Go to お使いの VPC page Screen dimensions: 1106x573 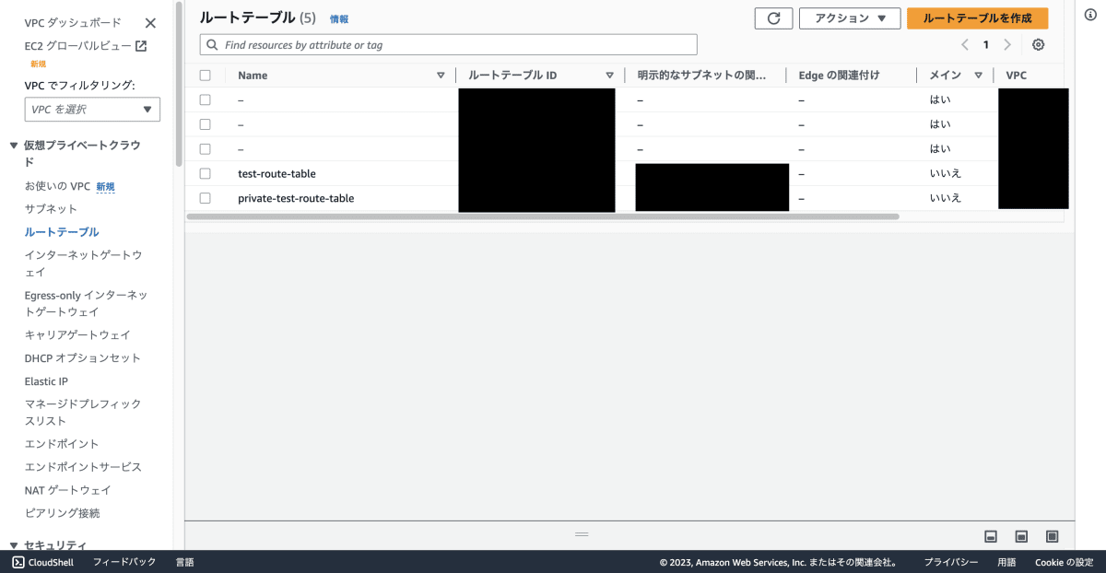click(x=57, y=186)
